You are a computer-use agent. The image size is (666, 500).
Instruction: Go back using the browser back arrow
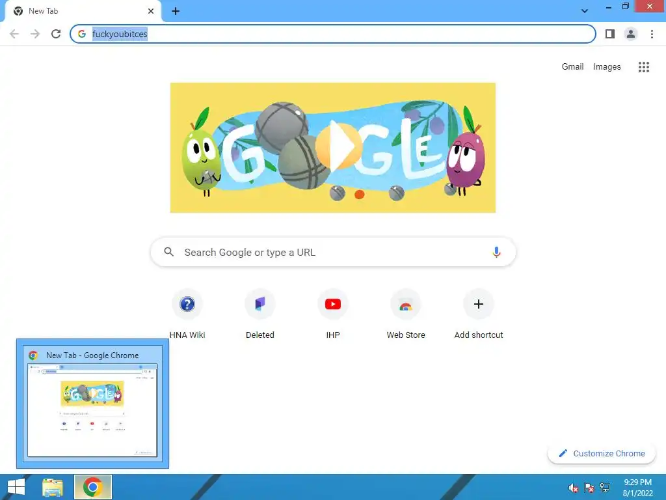click(x=14, y=34)
